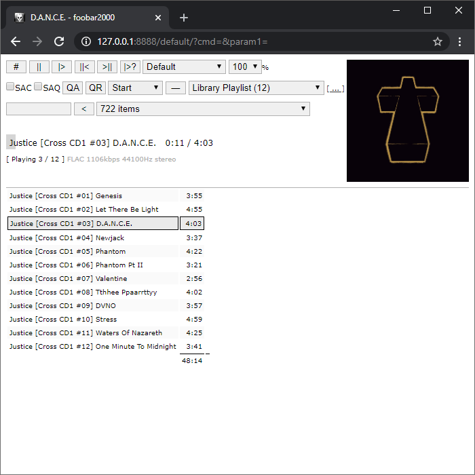The height and width of the screenshot is (475, 475).
Task: Click the track progress bar at its start
Action: click(x=10, y=142)
